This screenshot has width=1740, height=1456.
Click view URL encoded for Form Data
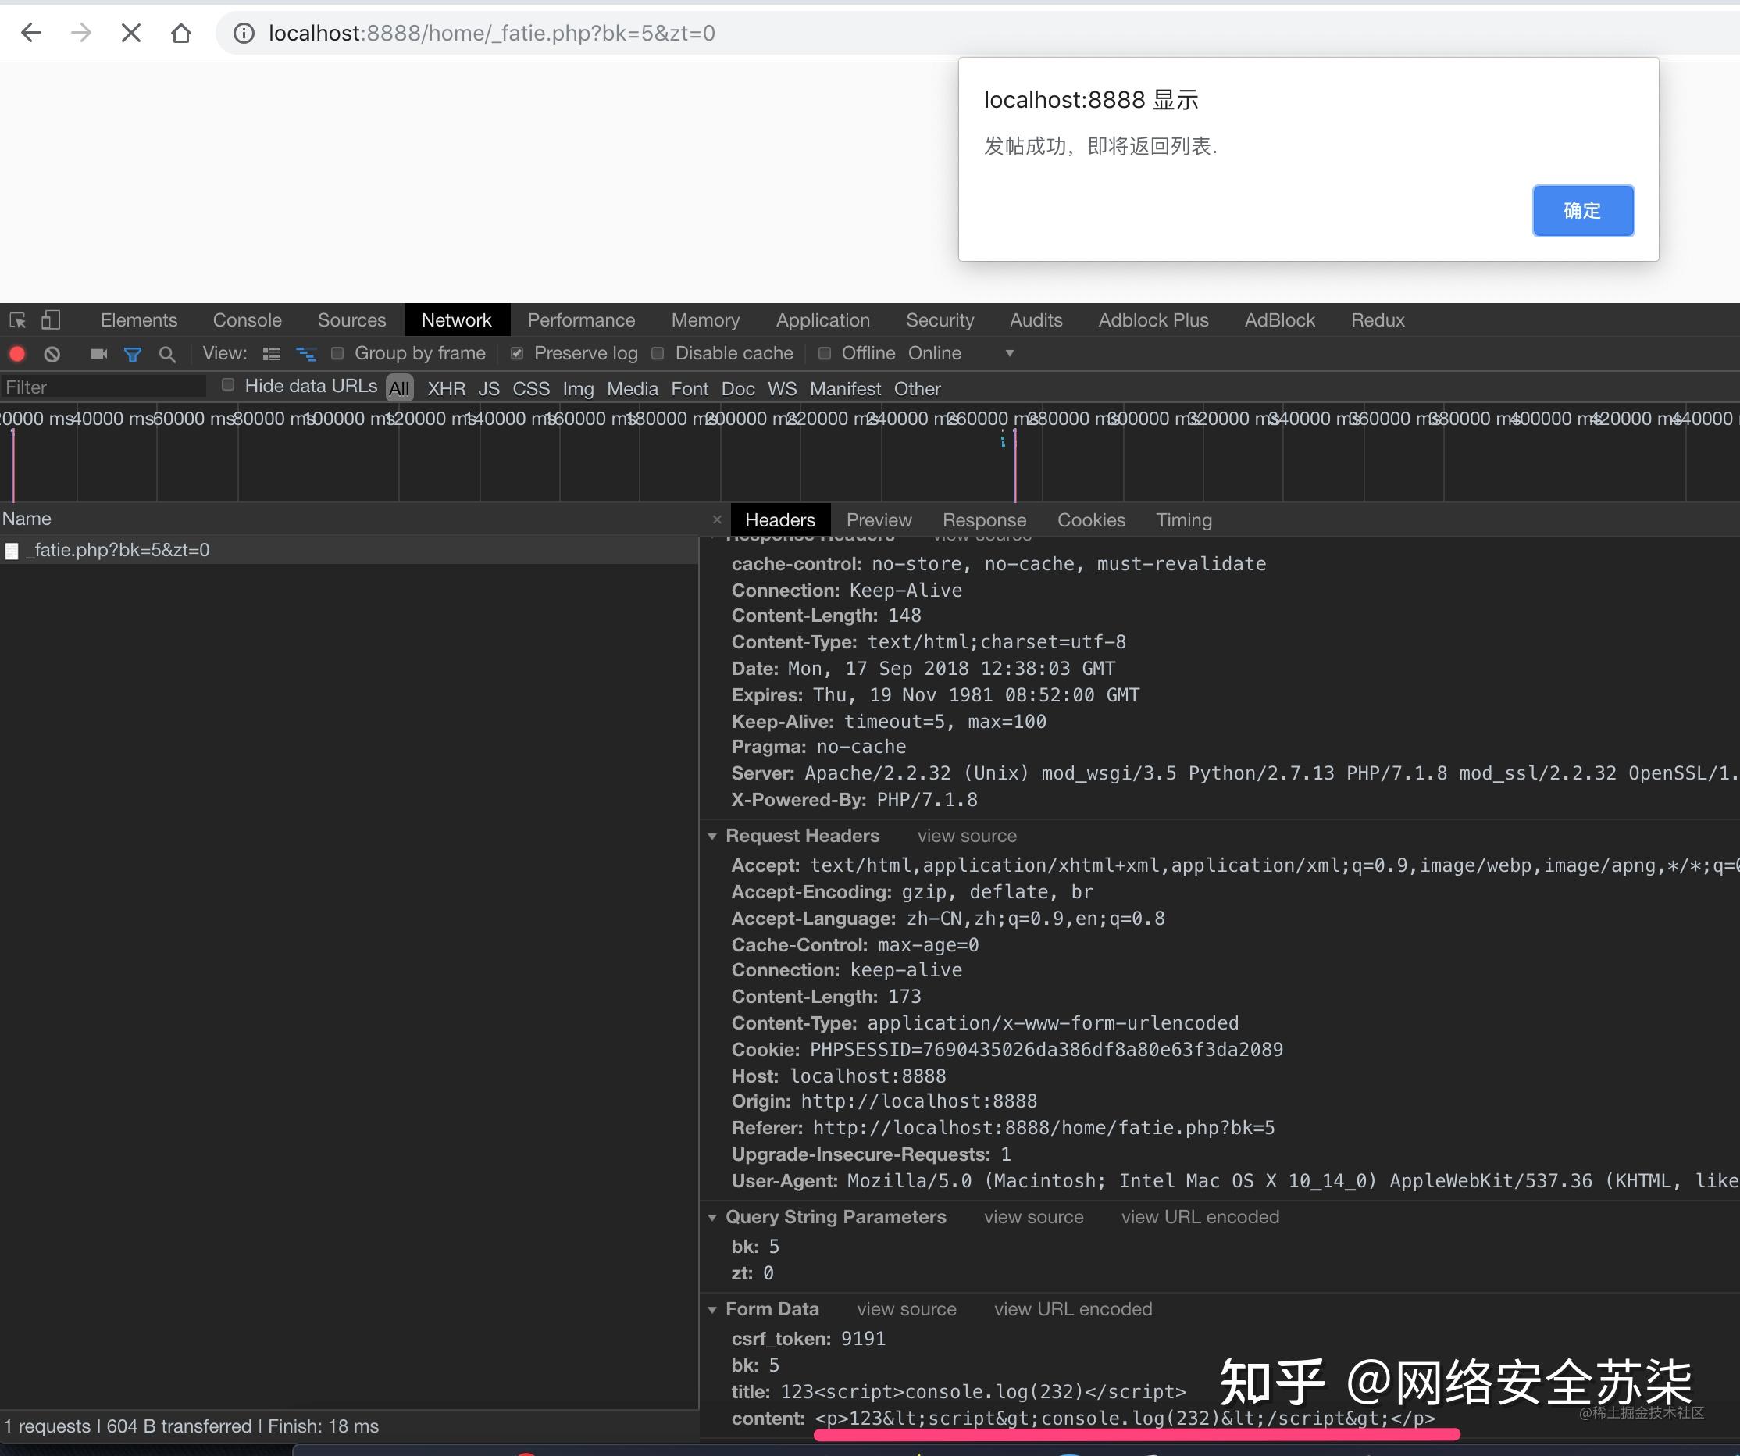pos(1072,1309)
